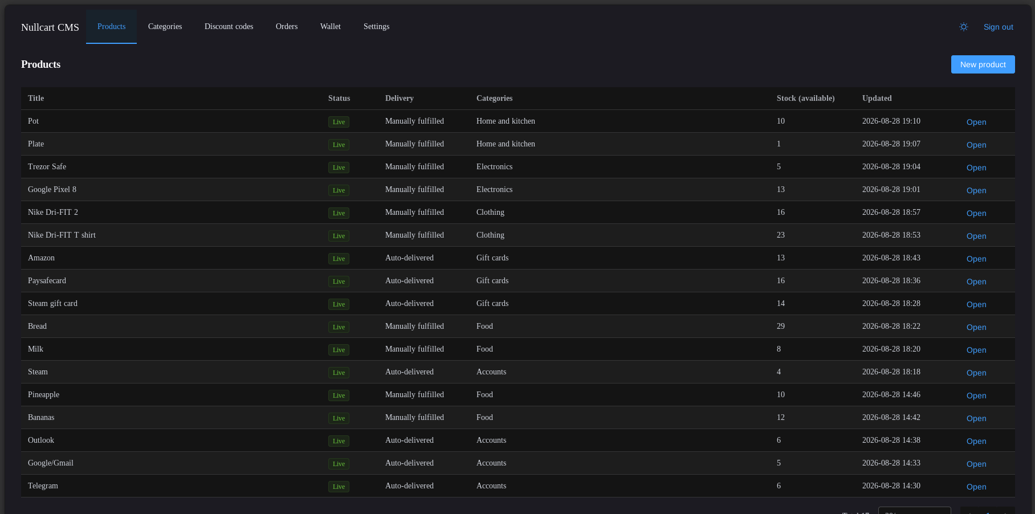
Task: Click the Nullcart CMS logo text
Action: (50, 27)
